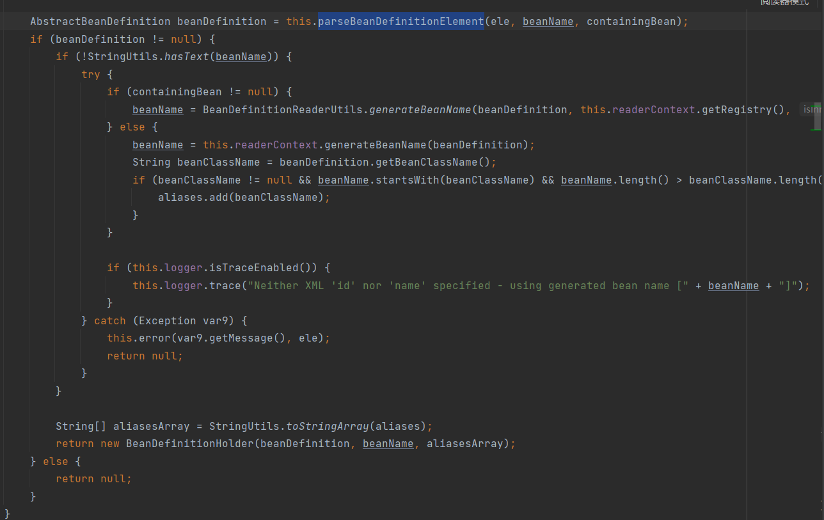Click the logger.trace method name 'trace'
The height and width of the screenshot is (520, 824).
click(x=225, y=285)
